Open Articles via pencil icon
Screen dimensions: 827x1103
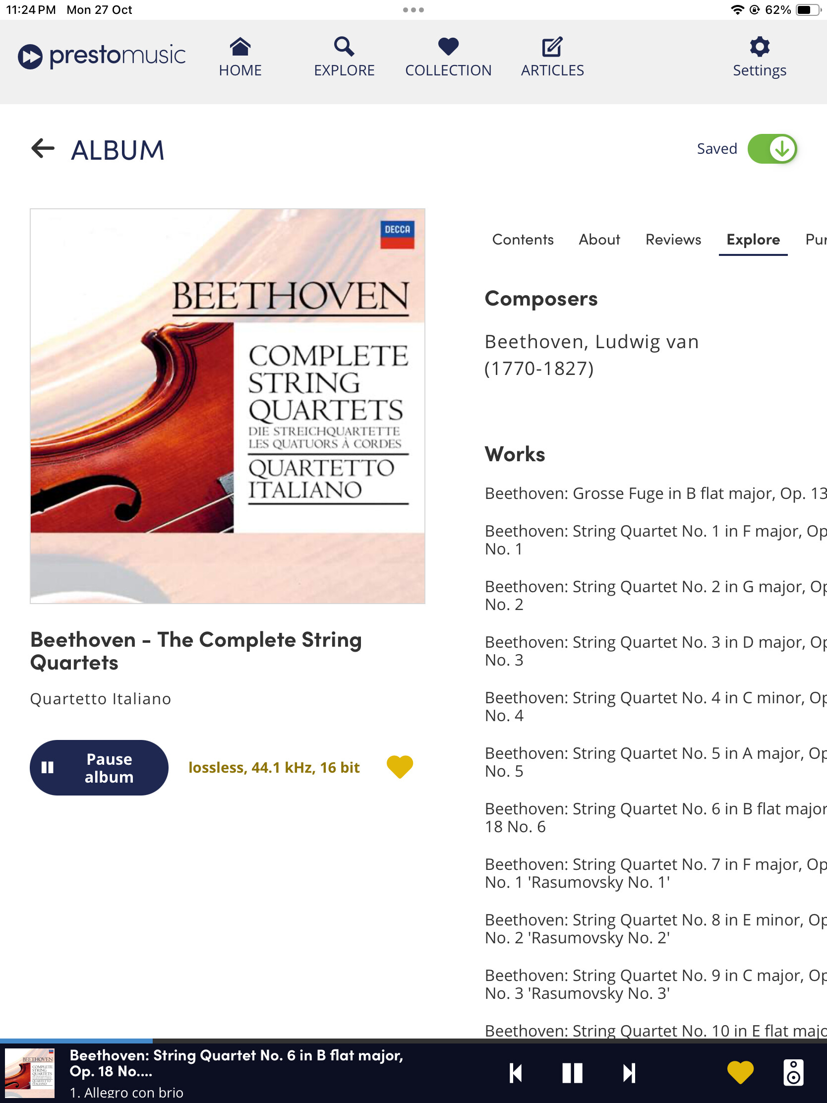552,48
